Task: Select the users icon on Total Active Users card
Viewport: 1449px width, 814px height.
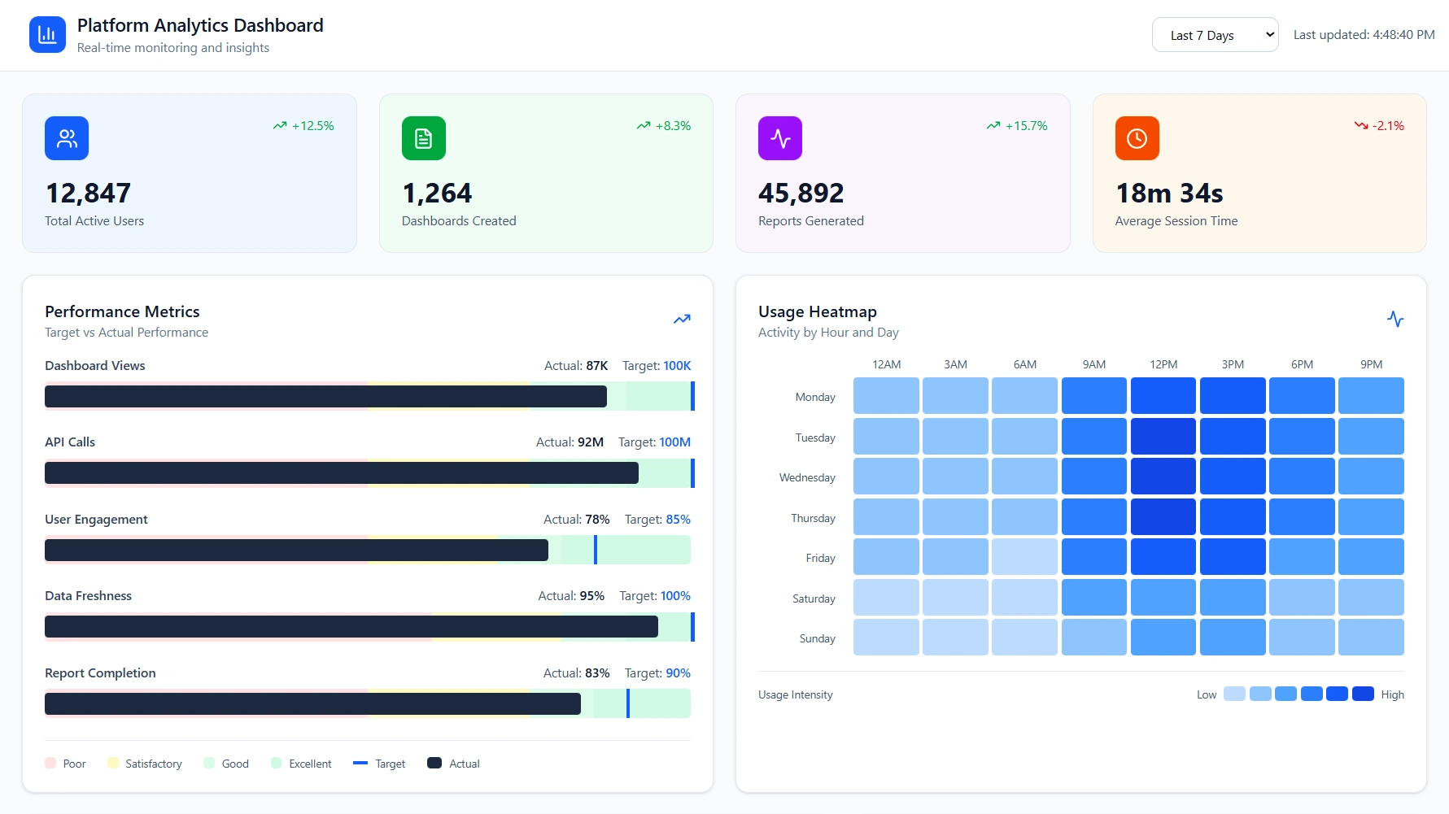Action: 66,137
